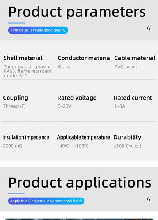158x220 pixels.
Task: Click the Coupling label
Action: click(16, 98)
